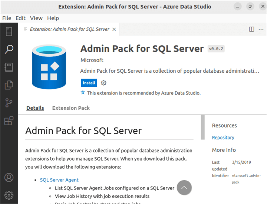This screenshot has height=204, width=267.
Task: Open the Accounts icon in activity bar
Action: [9, 177]
